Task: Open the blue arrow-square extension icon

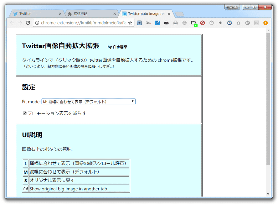Action: [157, 23]
